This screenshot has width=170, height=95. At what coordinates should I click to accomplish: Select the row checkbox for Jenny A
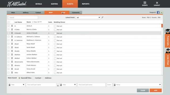tap(8, 26)
